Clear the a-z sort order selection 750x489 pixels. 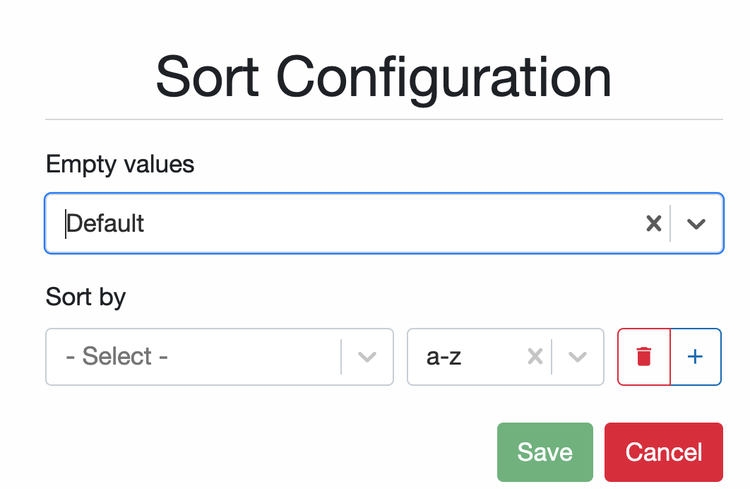click(x=535, y=357)
